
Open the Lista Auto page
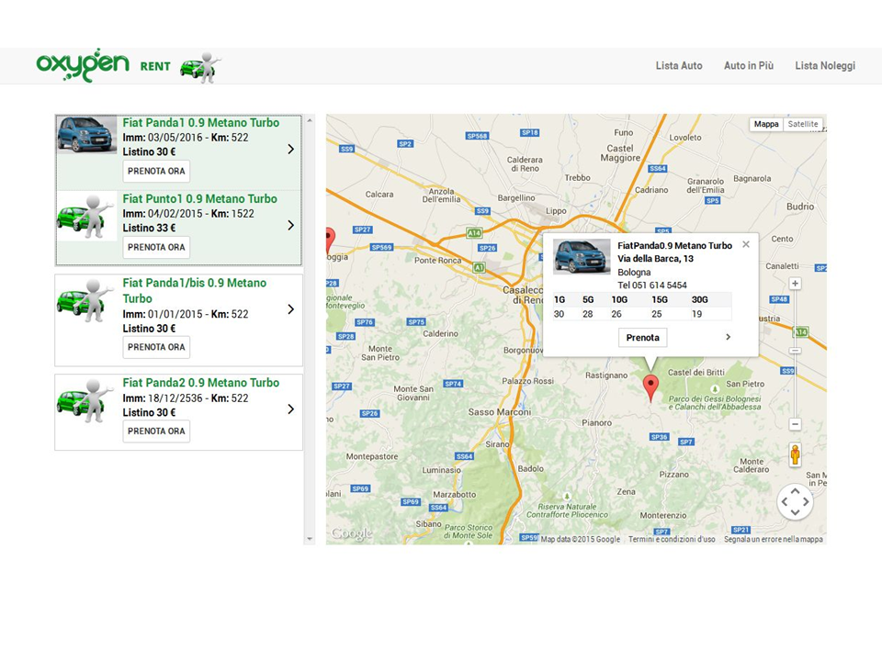pos(679,66)
